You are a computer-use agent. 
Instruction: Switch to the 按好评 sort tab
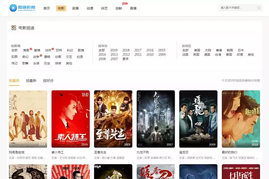point(48,81)
